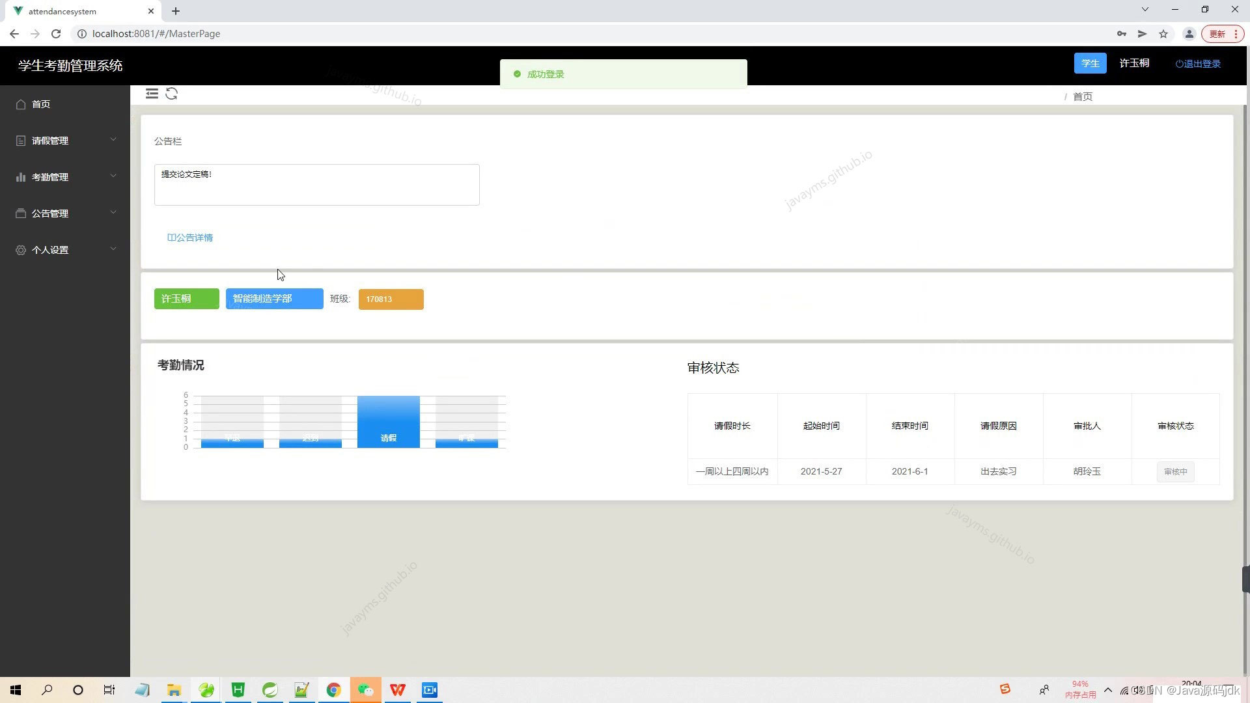Reload the page with browser refresh icon

56,34
